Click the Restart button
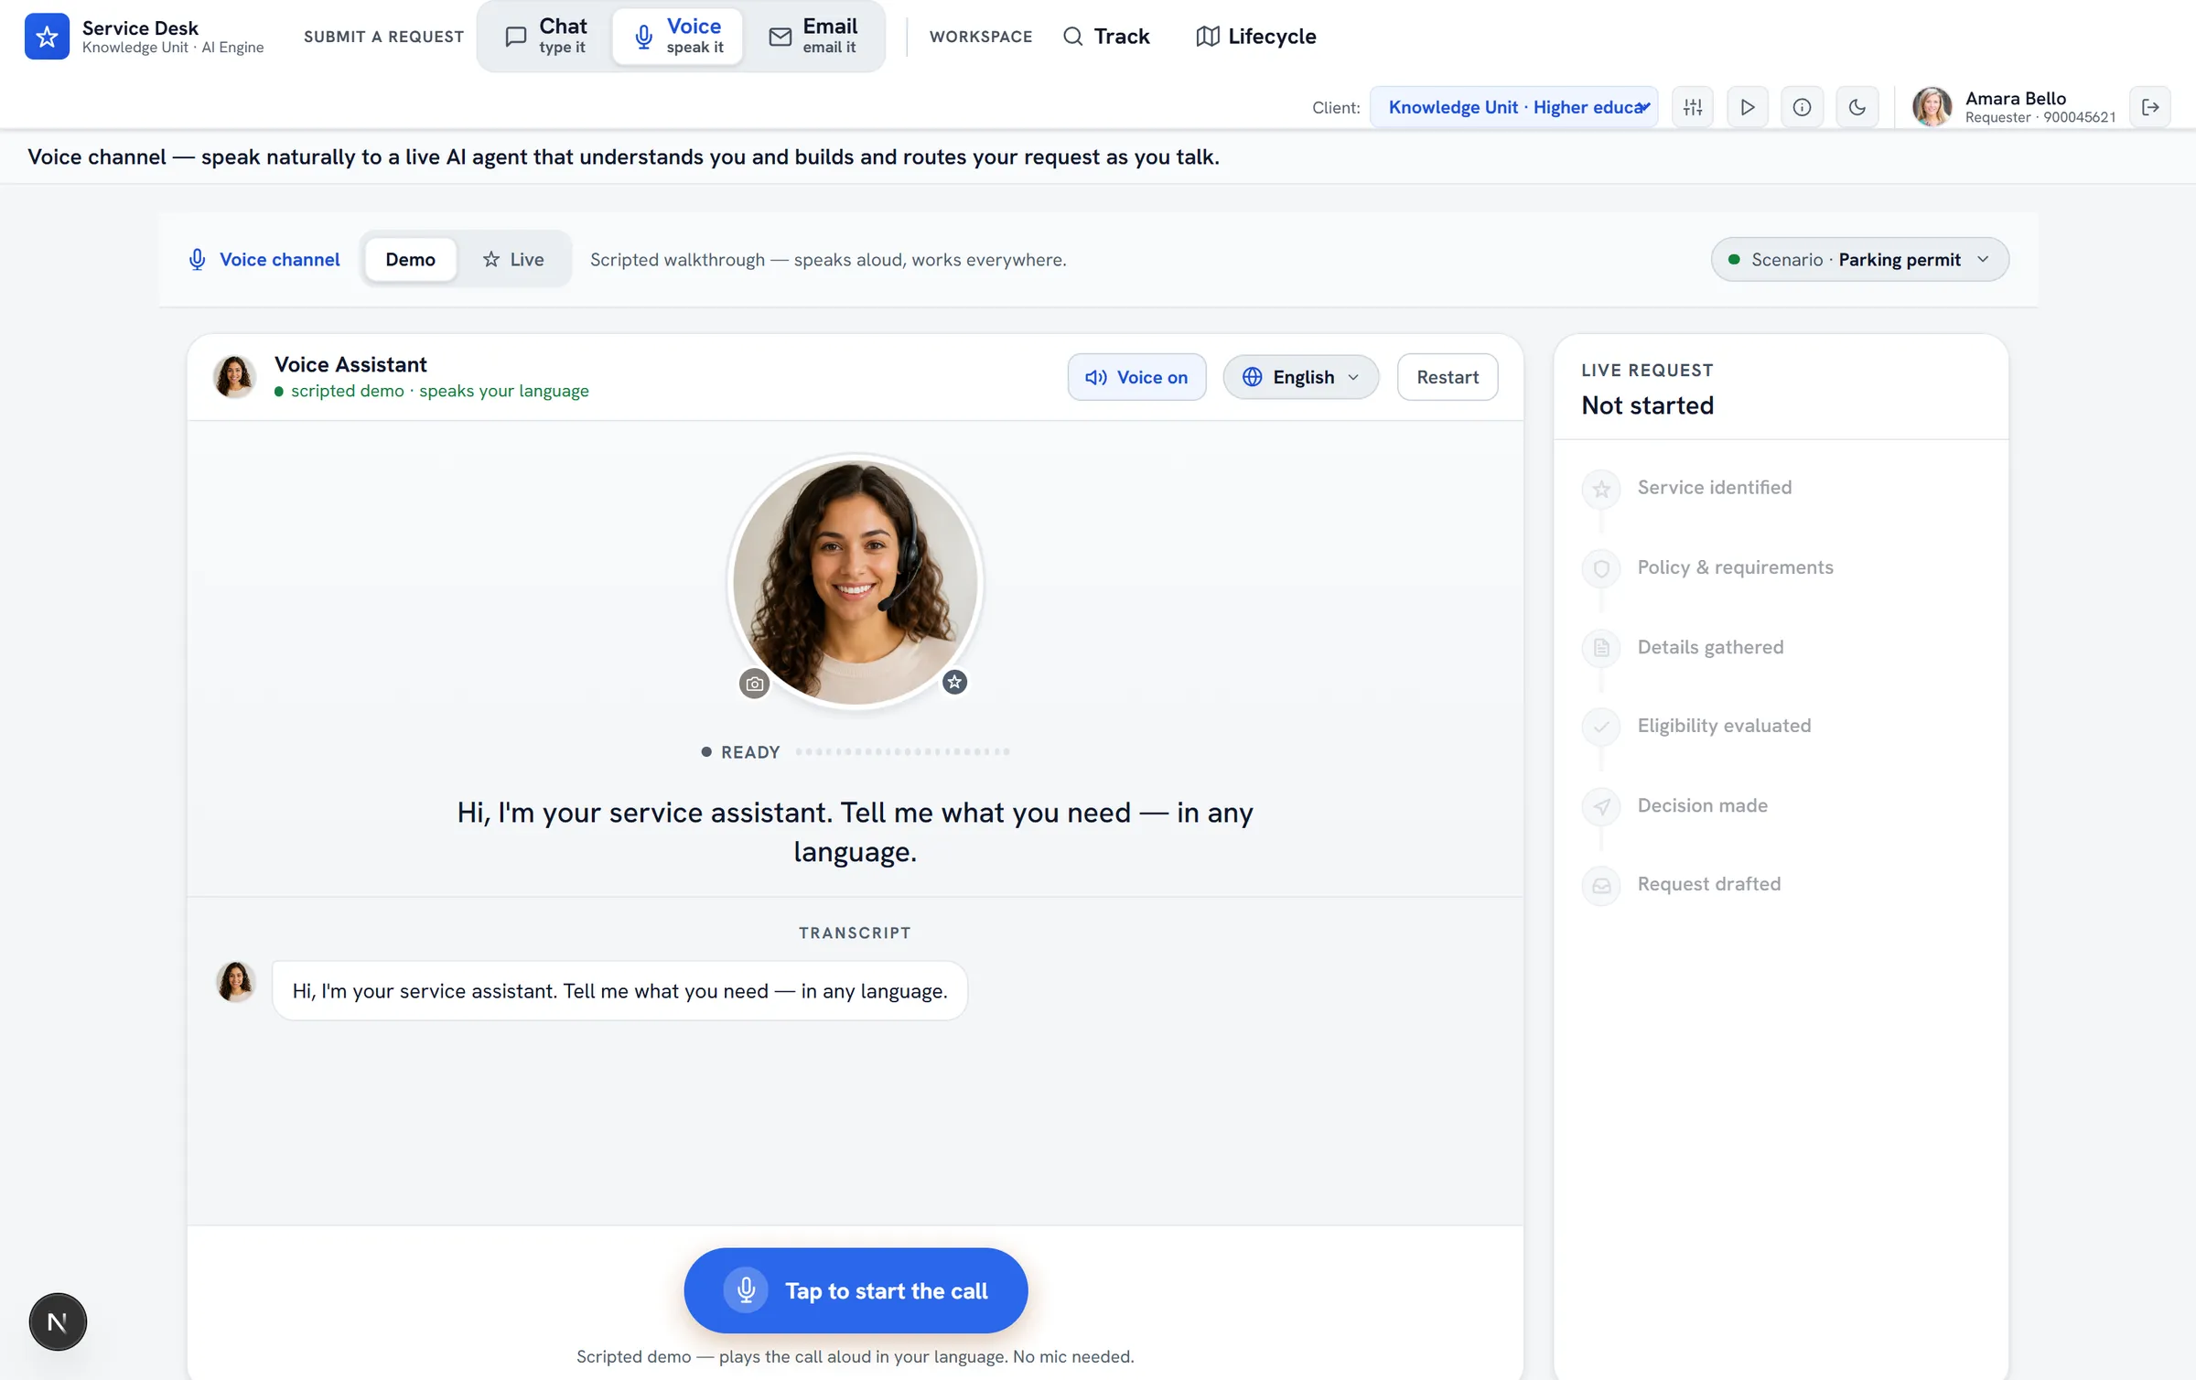 tap(1448, 377)
